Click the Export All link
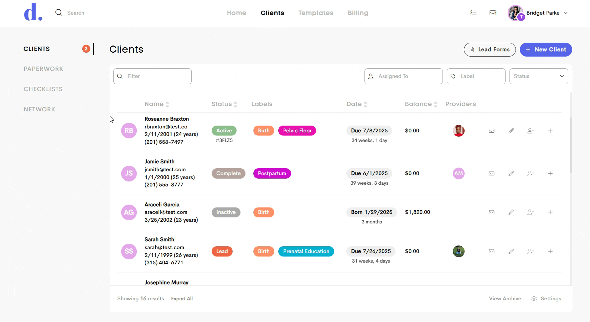The width and height of the screenshot is (590, 322). tap(182, 299)
